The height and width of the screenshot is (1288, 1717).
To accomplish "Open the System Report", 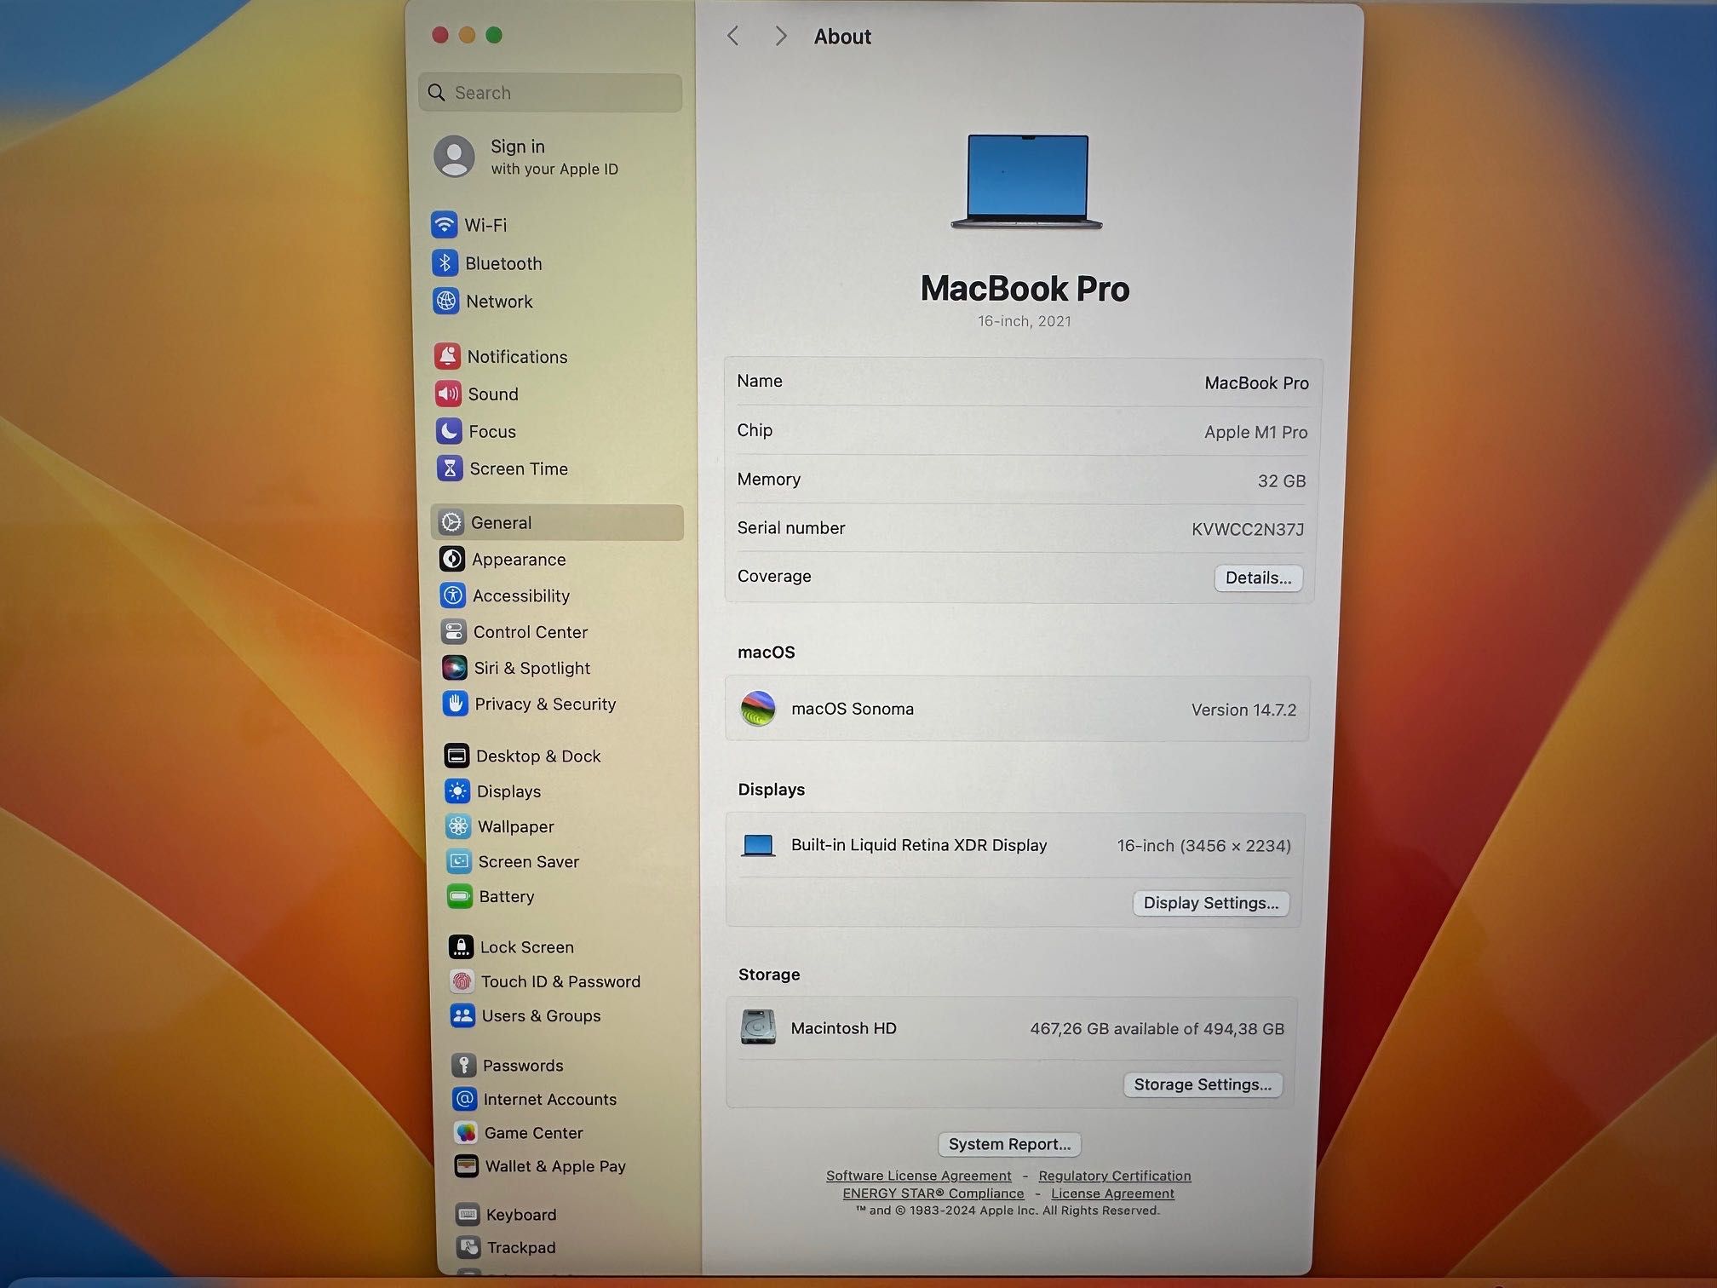I will click(x=1009, y=1144).
